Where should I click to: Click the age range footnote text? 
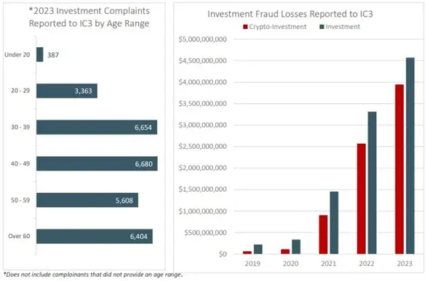tap(93, 274)
